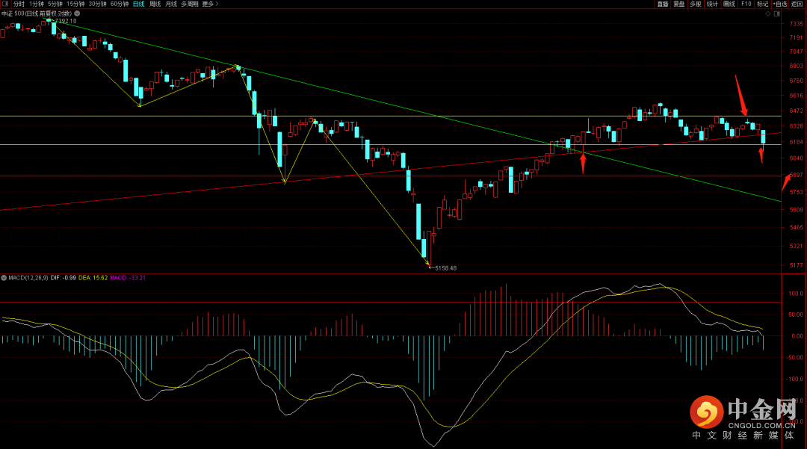Switch to the 周线 weekly chart
Screen dimensions: 807x449
(155, 4)
